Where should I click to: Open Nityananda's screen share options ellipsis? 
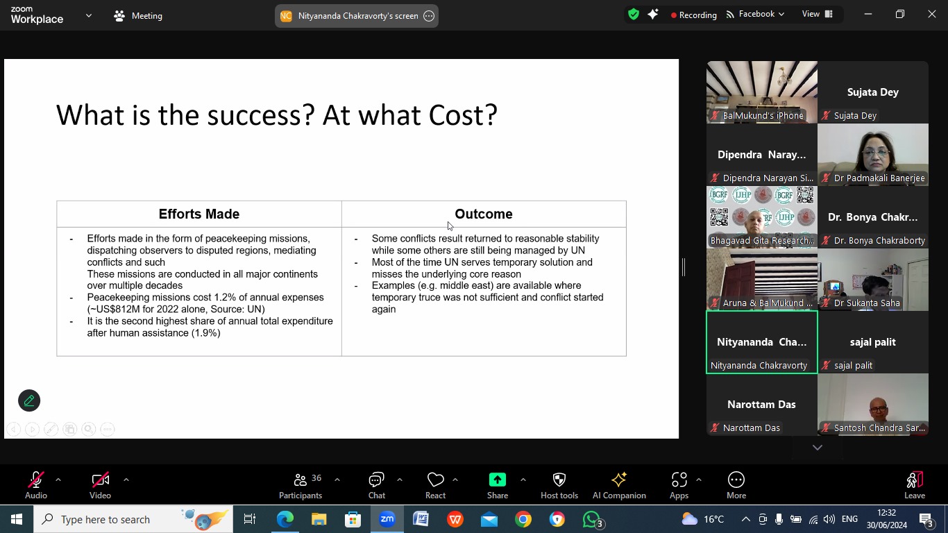pyautogui.click(x=429, y=16)
